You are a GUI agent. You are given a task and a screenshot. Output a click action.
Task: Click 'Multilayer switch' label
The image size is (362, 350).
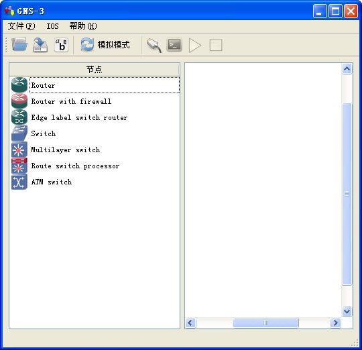point(66,150)
